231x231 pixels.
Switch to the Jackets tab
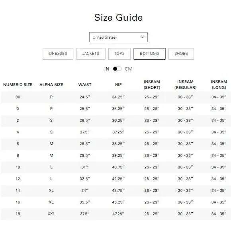click(91, 54)
